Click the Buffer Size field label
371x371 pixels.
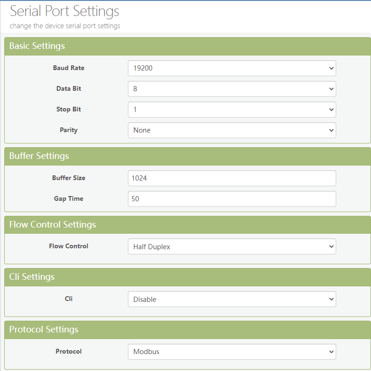(69, 178)
